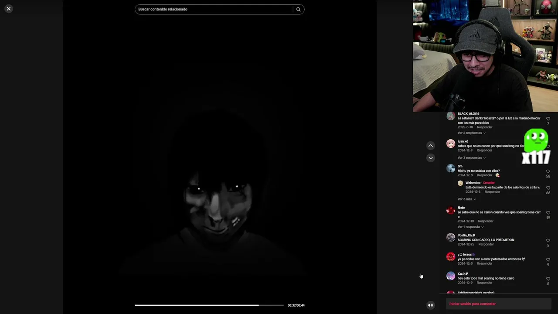The image size is (558, 314).
Task: Mute the video with speaker icon
Action: pyautogui.click(x=430, y=305)
